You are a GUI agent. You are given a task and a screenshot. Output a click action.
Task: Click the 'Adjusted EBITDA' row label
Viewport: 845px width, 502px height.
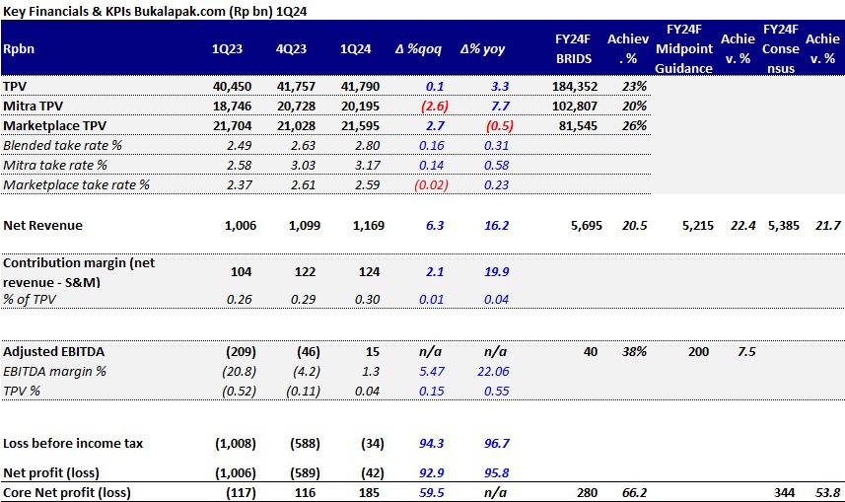click(54, 351)
